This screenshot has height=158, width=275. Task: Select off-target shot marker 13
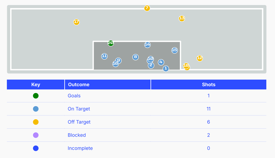tap(182, 18)
